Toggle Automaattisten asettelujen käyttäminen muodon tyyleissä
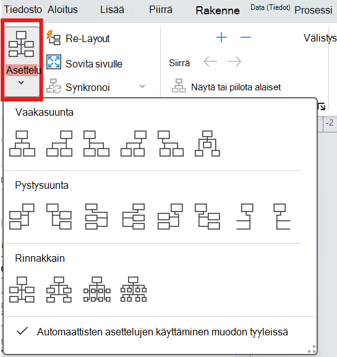 (x=152, y=332)
